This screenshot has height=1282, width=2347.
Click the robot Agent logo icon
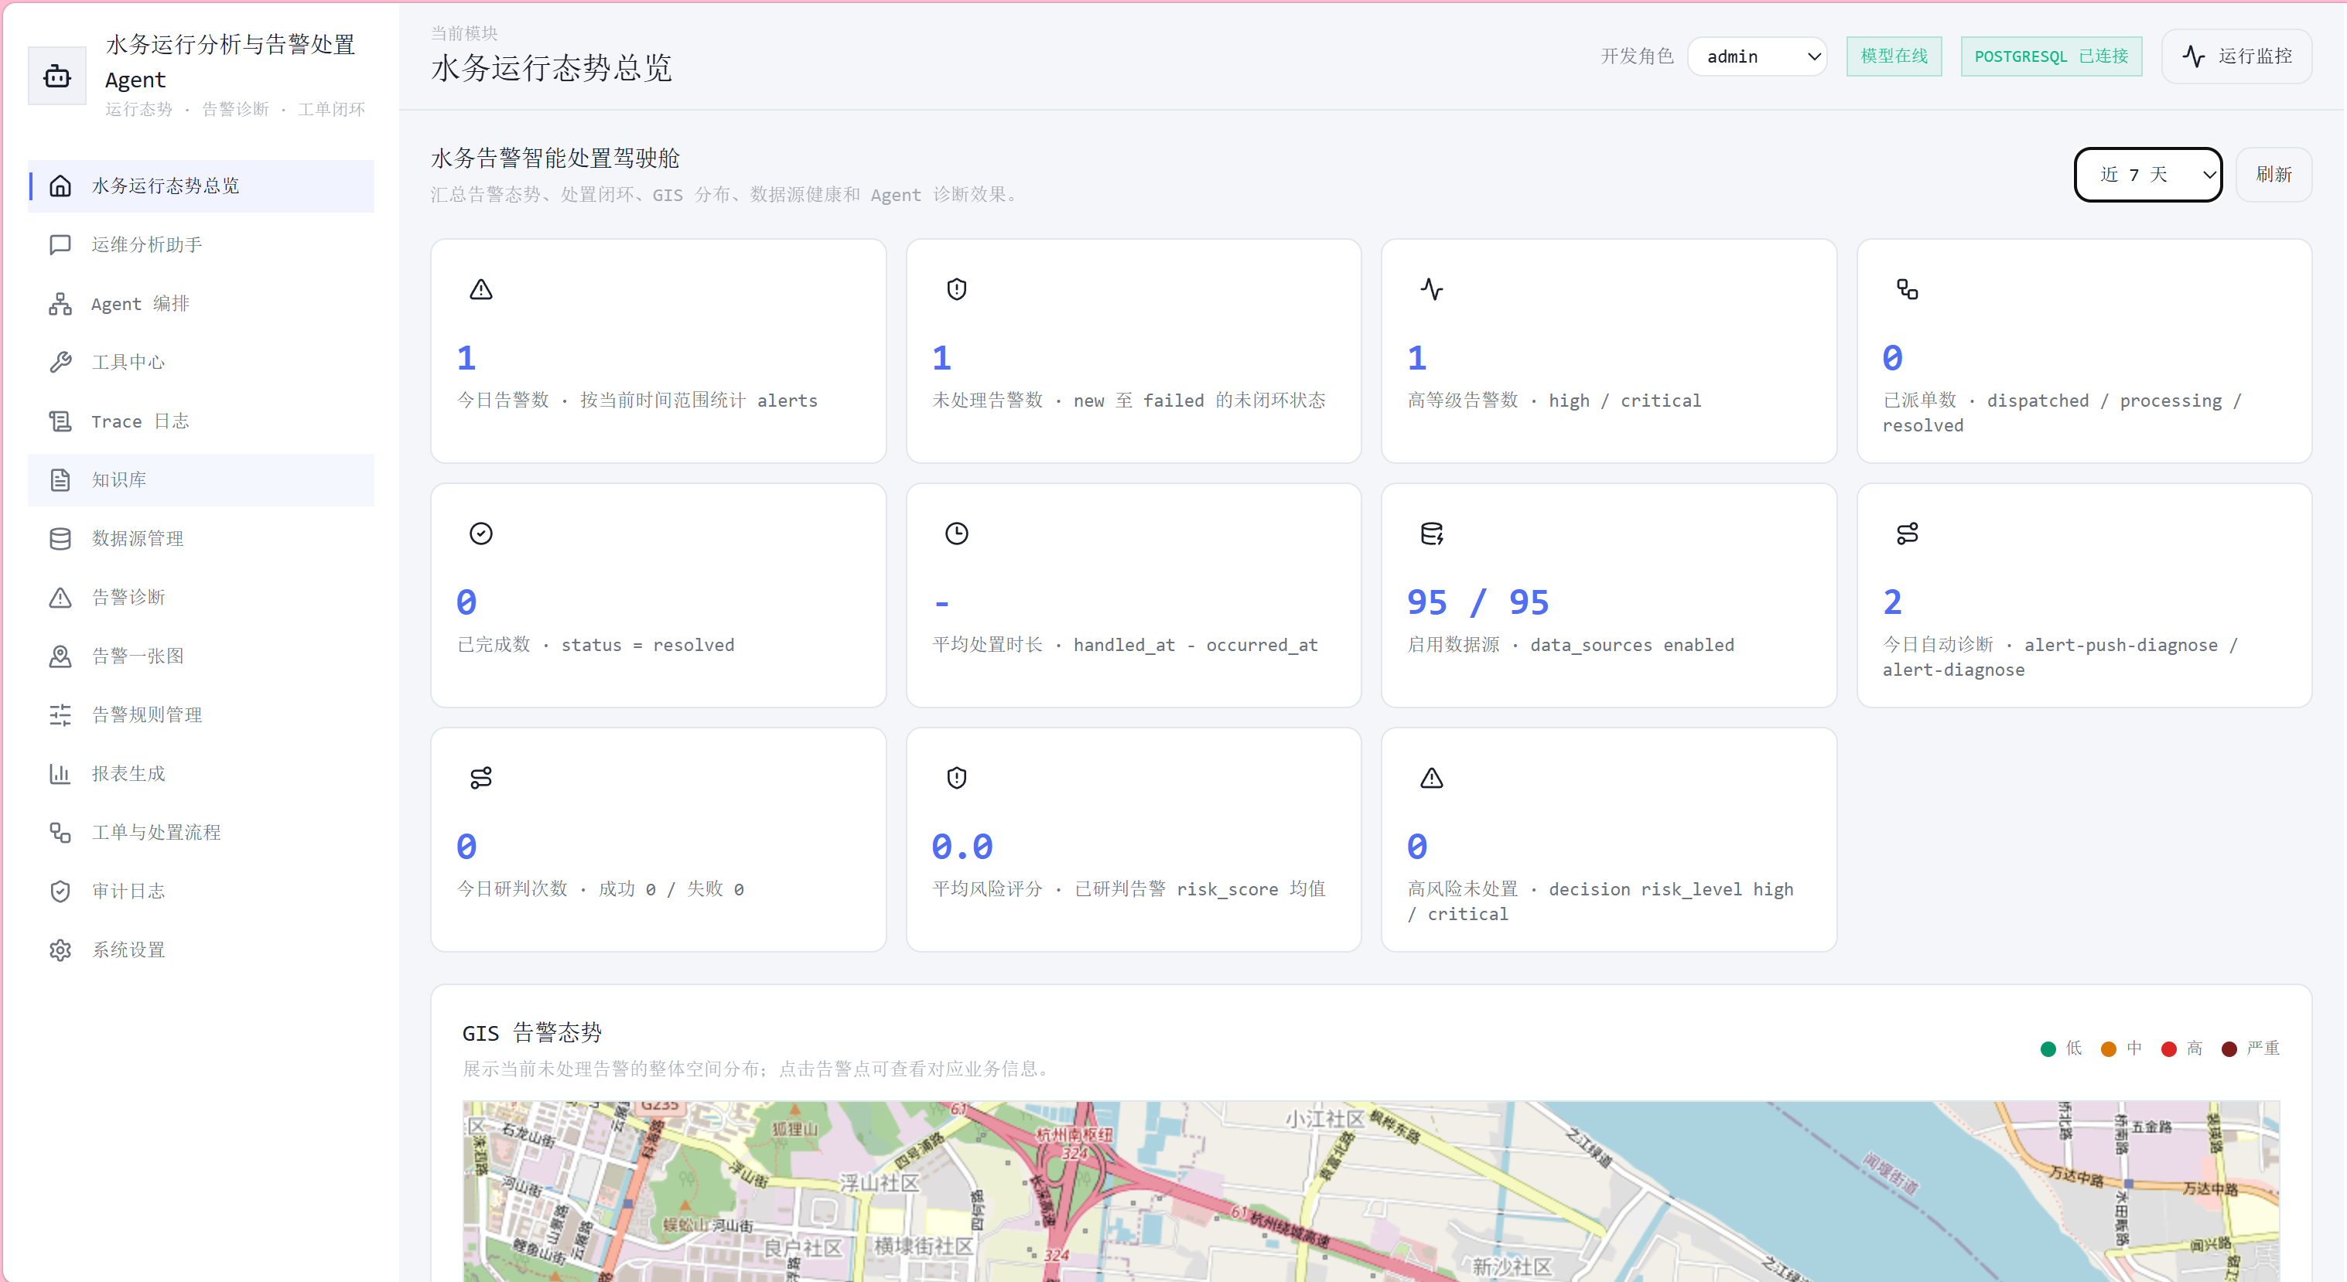[57, 77]
